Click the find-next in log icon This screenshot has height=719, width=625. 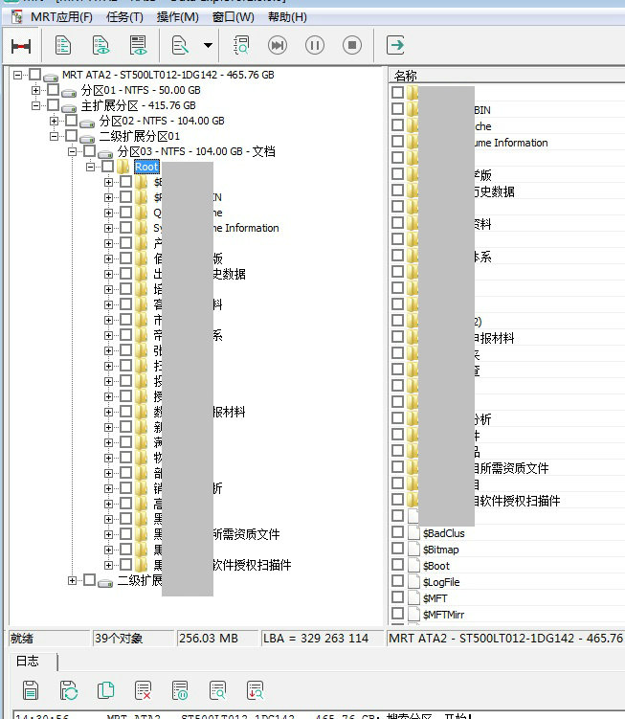[x=255, y=690]
